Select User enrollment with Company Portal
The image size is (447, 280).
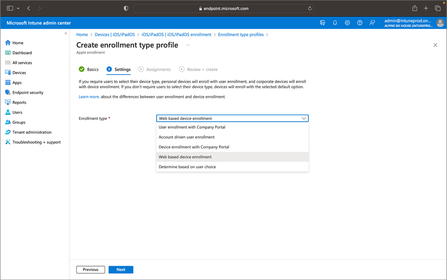pos(232,127)
